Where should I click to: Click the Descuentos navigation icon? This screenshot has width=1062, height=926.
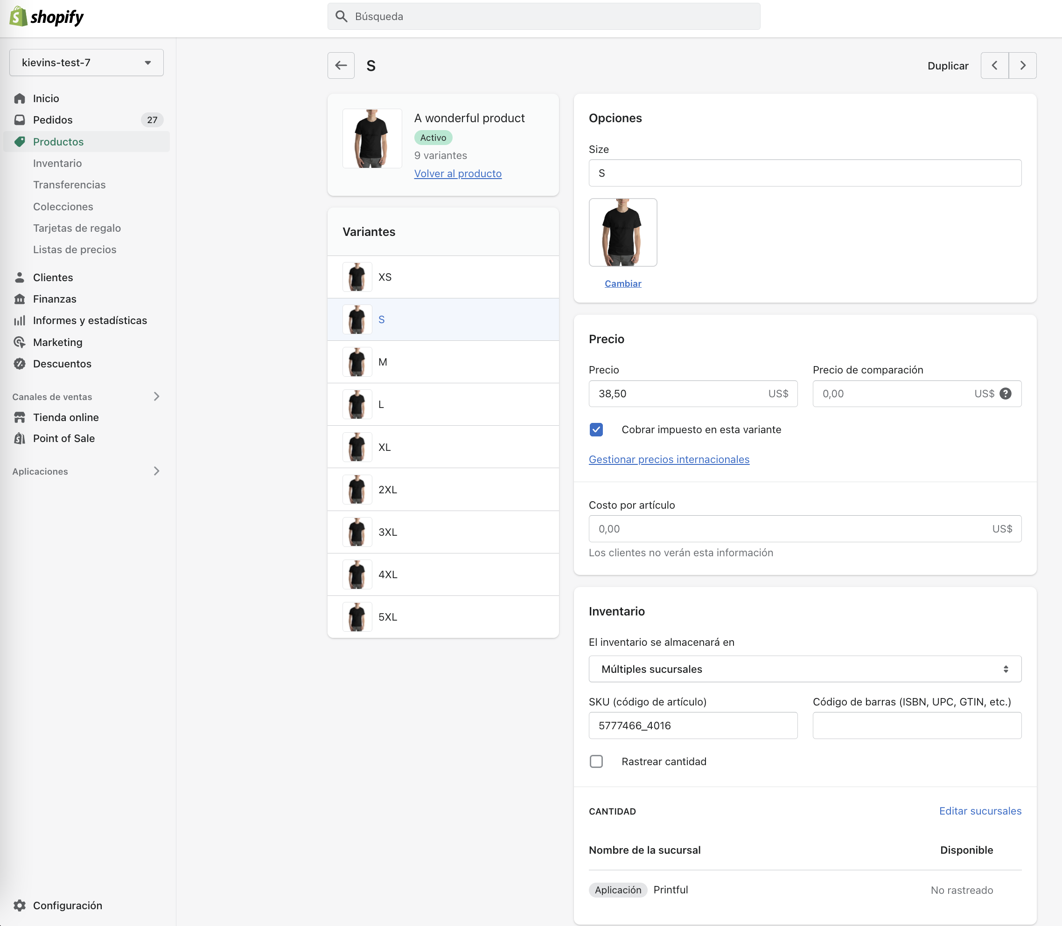20,364
